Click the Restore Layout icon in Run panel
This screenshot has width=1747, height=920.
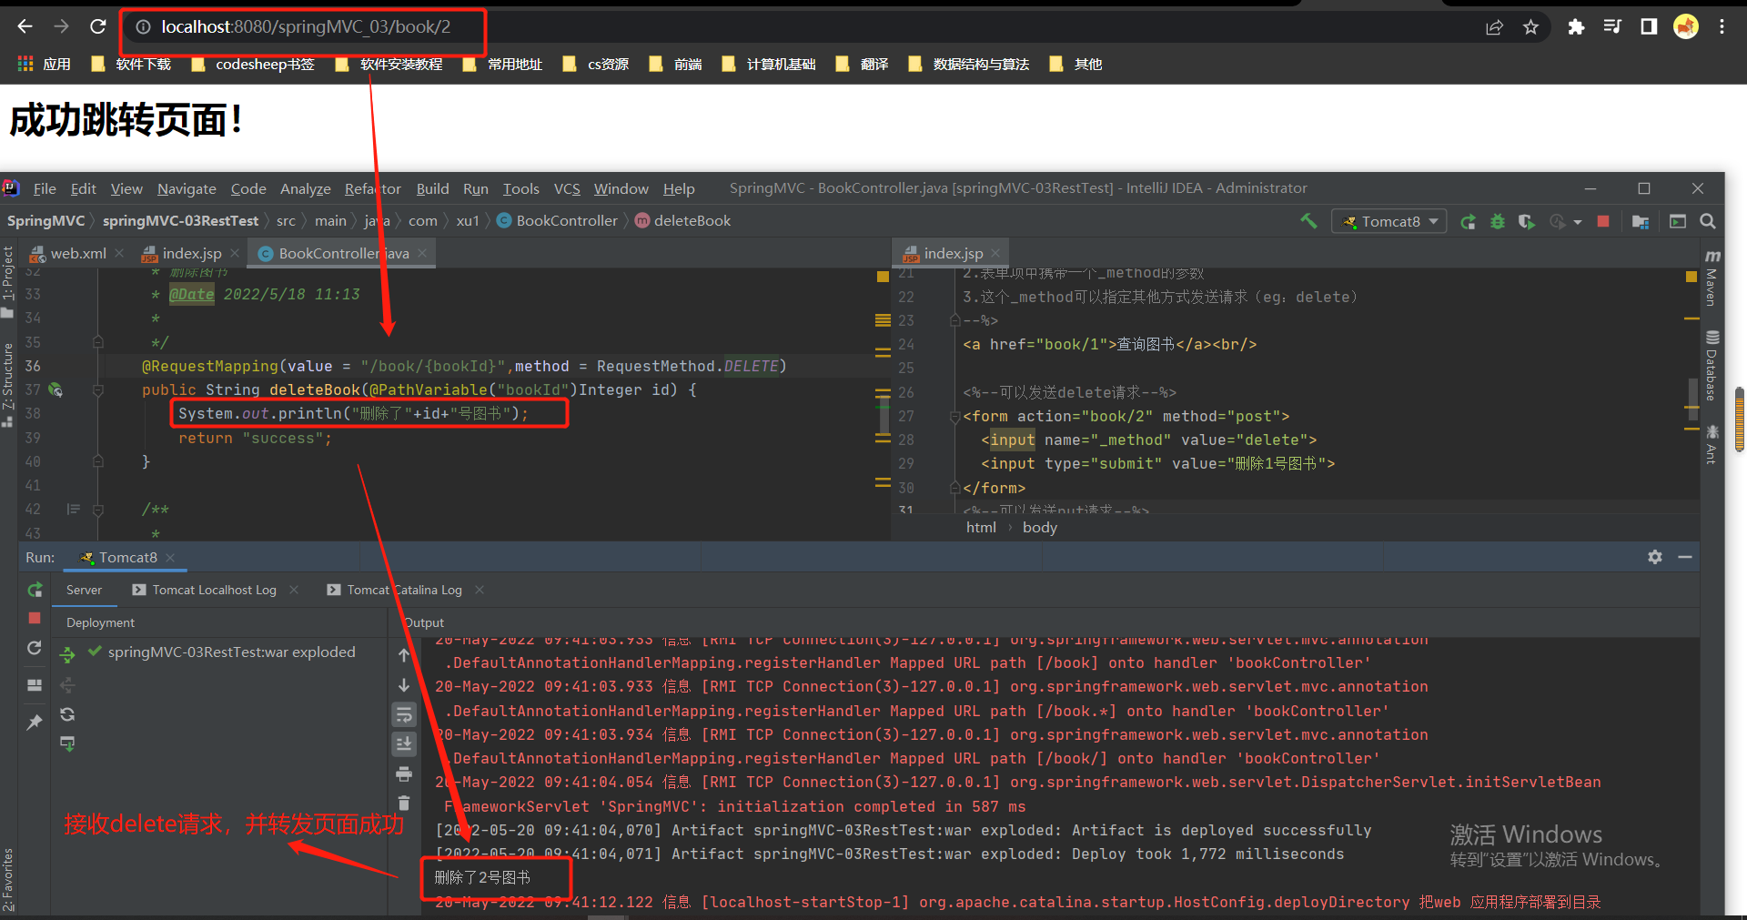(35, 685)
